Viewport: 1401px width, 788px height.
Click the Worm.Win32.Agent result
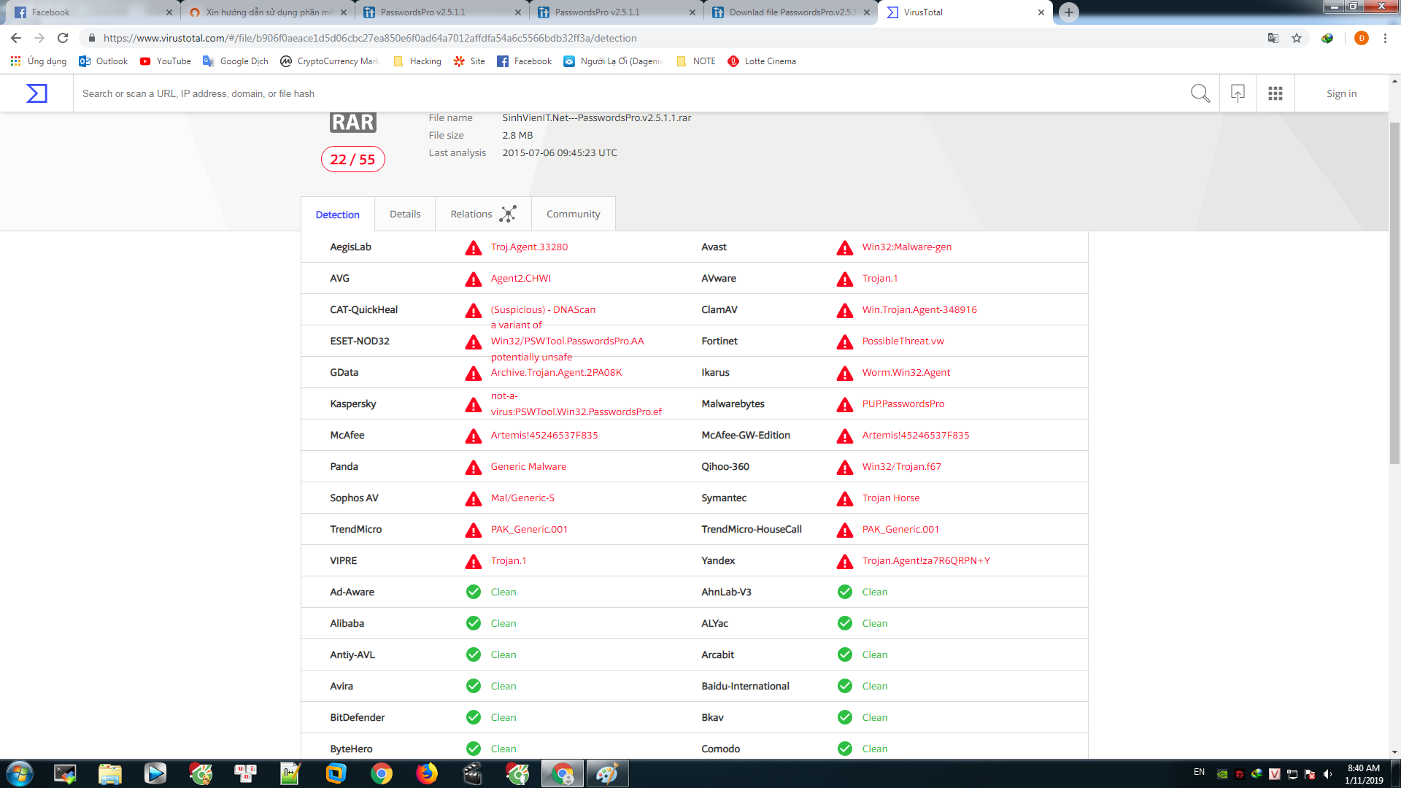906,372
